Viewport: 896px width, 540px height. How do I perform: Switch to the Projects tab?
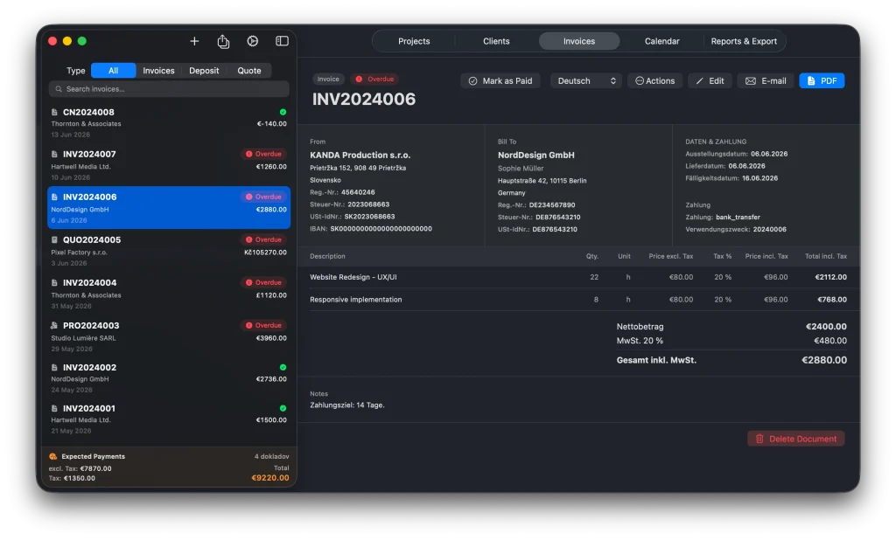414,41
